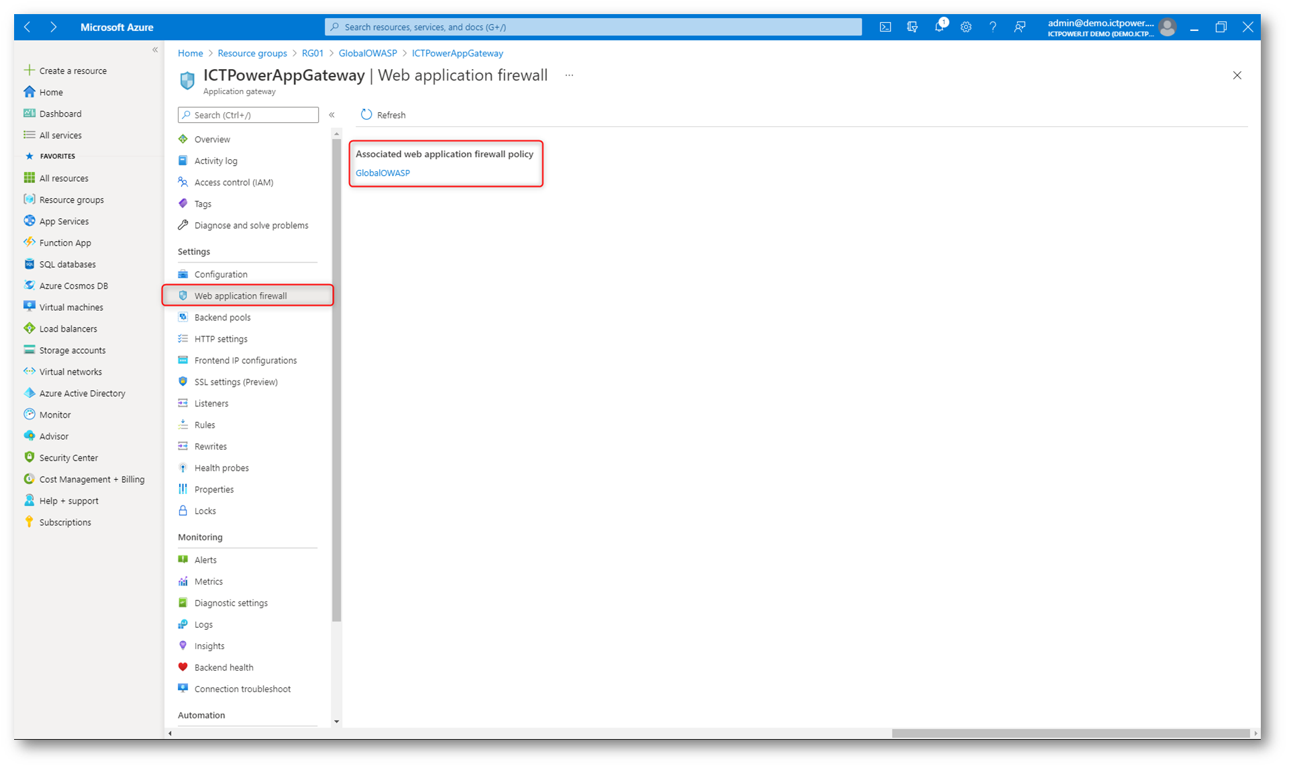Screen dimensions: 1289x768
Task: Click resource menu scroll down arrow
Action: coord(336,722)
